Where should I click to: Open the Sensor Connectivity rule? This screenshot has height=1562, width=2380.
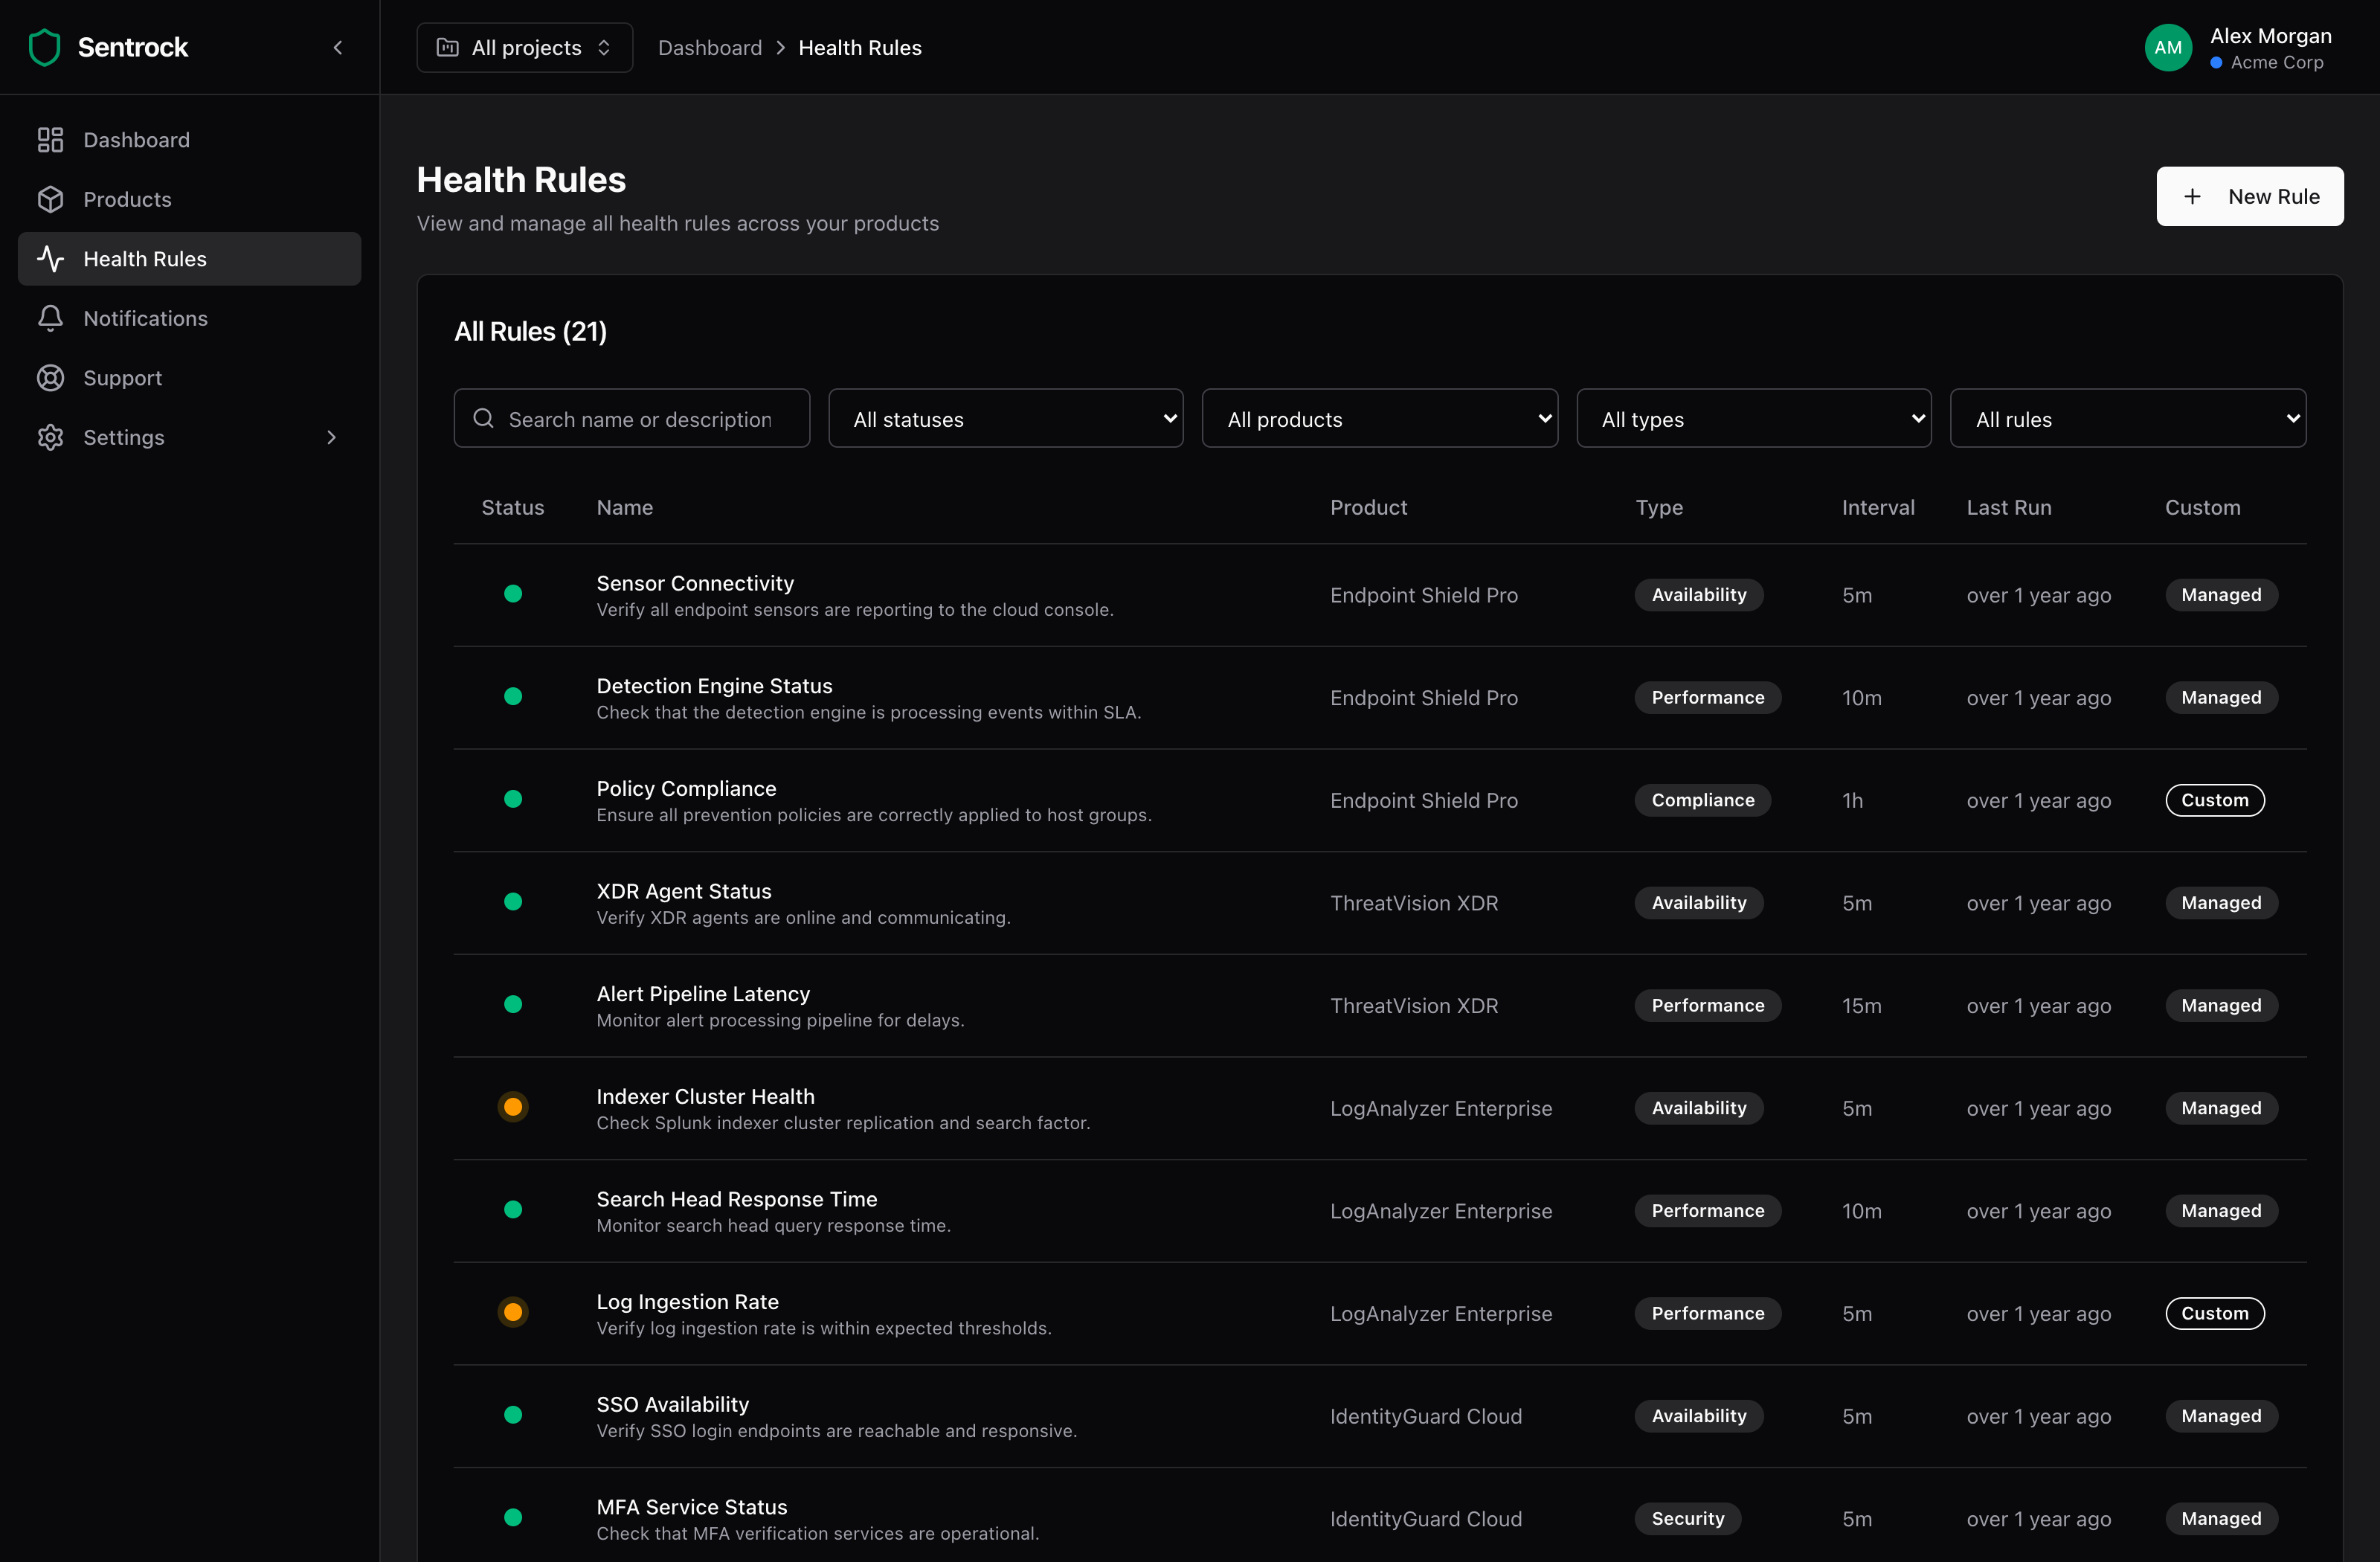coord(1379,595)
